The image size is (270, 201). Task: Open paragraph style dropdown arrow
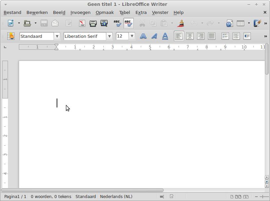click(x=57, y=36)
